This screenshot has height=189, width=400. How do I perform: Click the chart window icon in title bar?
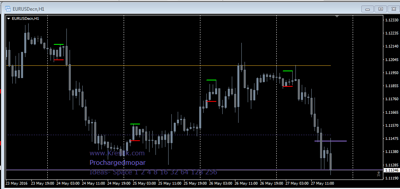pos(8,9)
